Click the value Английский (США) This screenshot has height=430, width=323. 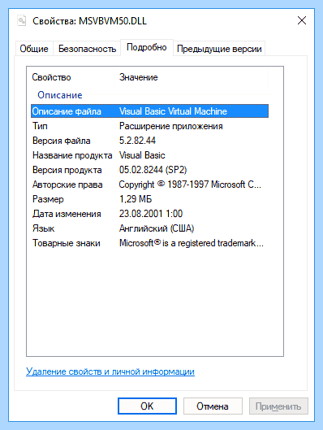pyautogui.click(x=157, y=228)
